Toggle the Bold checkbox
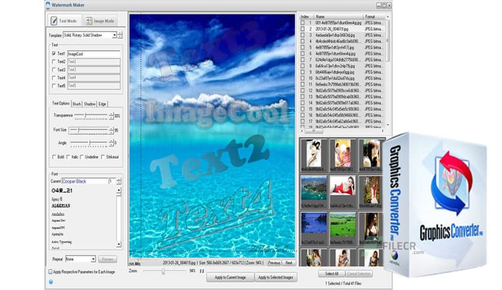This screenshot has height=290, width=502. (54, 157)
